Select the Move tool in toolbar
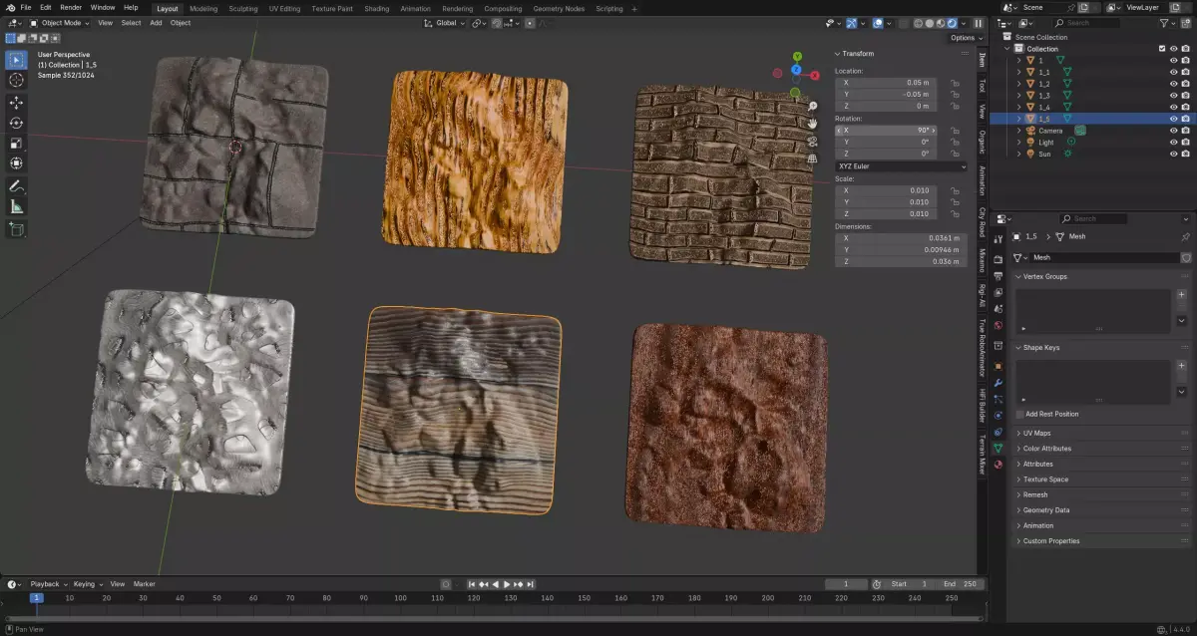Viewport: 1197px width, 636px height. coord(16,103)
